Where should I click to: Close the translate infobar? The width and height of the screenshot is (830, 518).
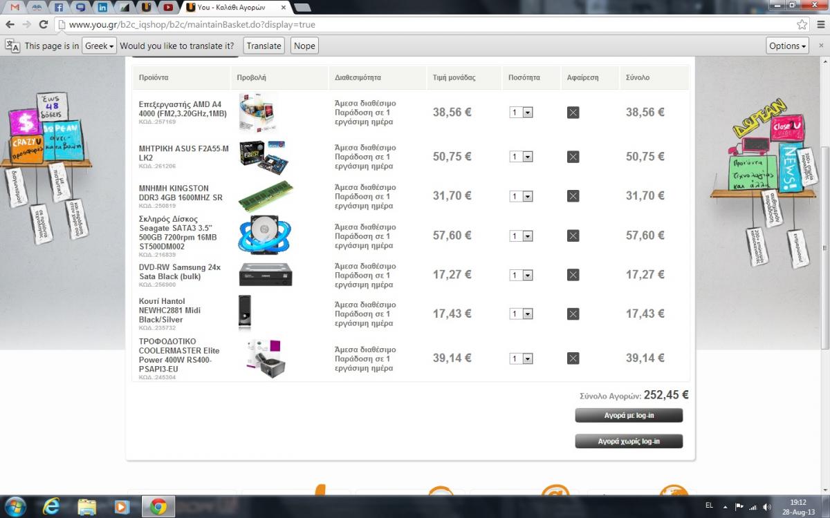[820, 46]
